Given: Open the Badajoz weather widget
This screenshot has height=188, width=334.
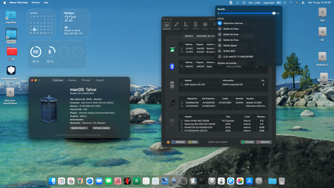Looking at the screenshot, I should [x=75, y=23].
